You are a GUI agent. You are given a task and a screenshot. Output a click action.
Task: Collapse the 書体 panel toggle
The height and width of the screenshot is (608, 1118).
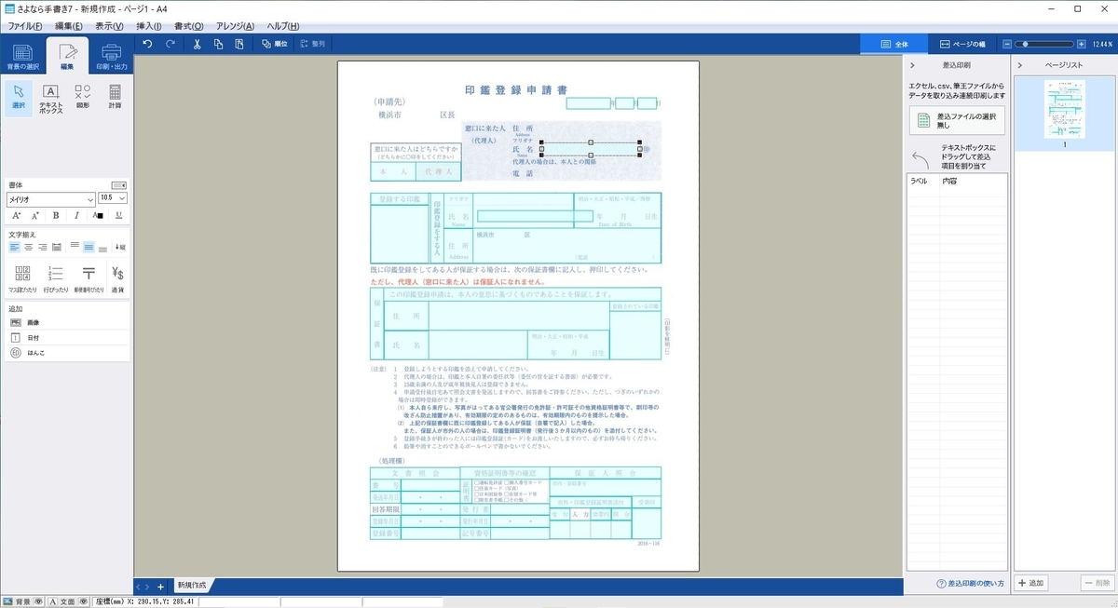pos(118,184)
